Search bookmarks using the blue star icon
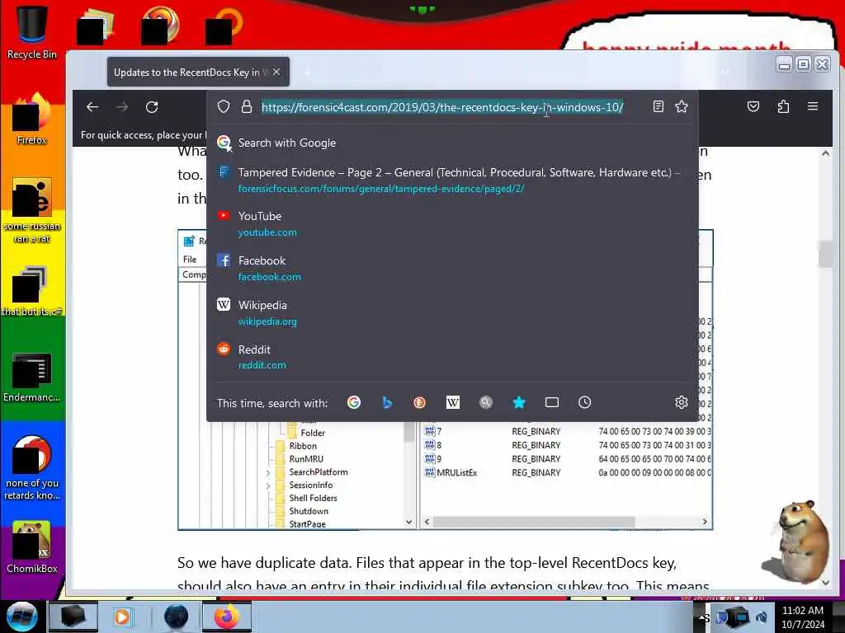Image resolution: width=845 pixels, height=633 pixels. pos(519,402)
